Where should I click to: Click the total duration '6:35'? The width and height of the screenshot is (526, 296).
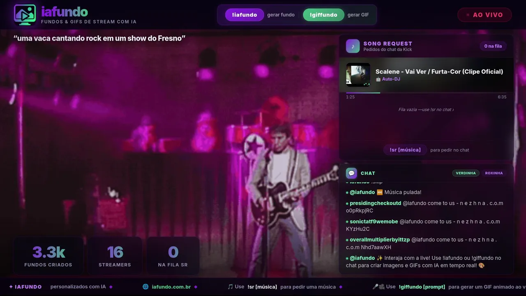click(502, 97)
